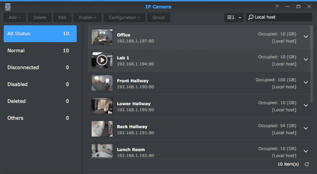Expand the Office camera details
Screen dimensions: 317x174
click(x=306, y=37)
